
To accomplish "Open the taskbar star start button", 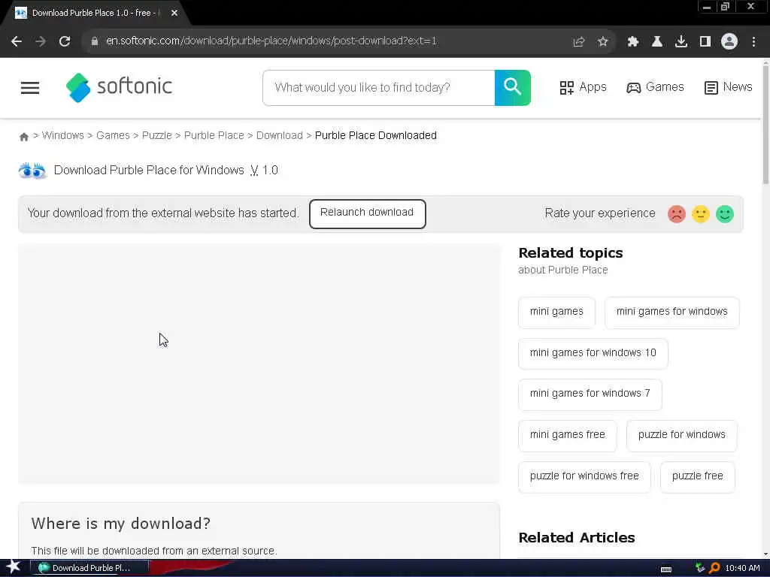I will tap(14, 567).
